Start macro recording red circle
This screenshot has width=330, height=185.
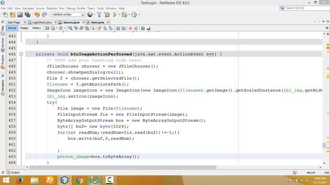[x=130, y=28]
